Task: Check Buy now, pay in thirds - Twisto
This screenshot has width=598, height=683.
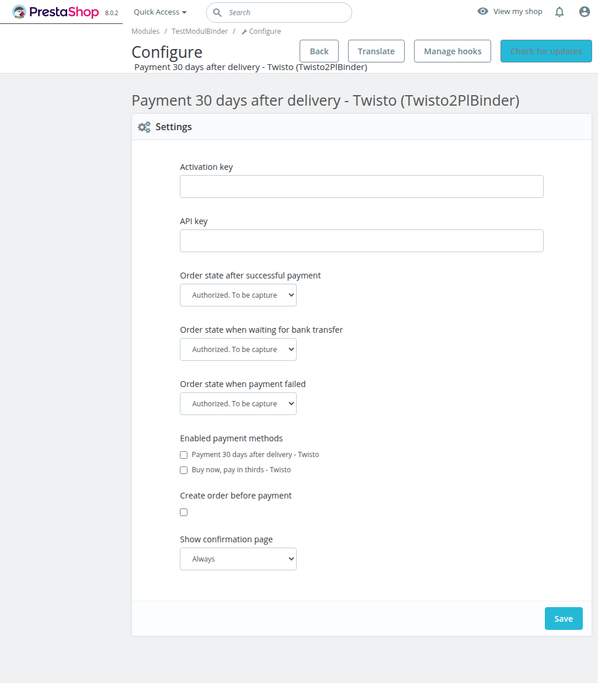Action: 183,470
